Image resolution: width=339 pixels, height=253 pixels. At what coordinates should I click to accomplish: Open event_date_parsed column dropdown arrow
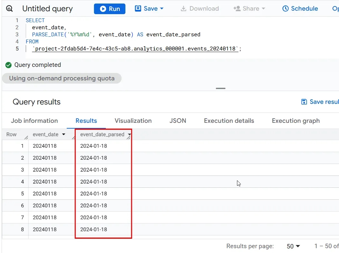(129, 134)
